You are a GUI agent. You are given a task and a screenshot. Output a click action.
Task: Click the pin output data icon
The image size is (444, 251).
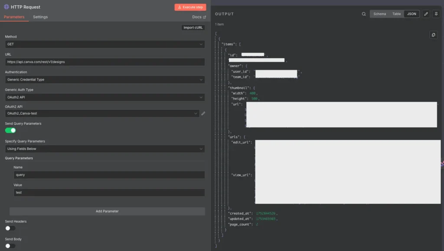(436, 14)
